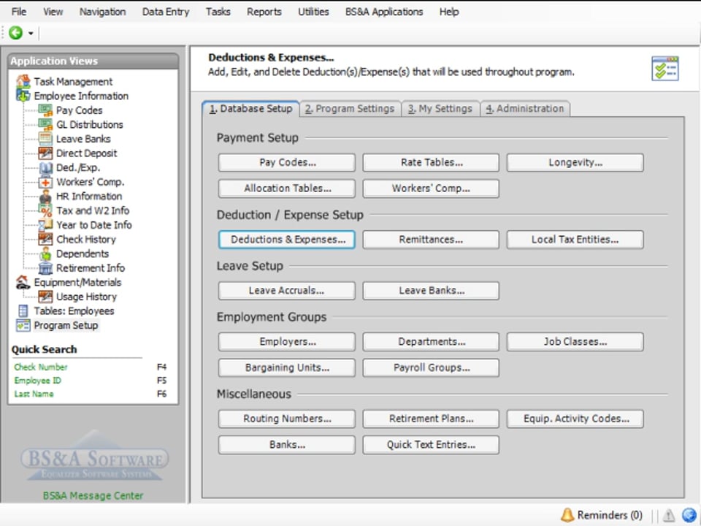Click the Workers' Comp. red cross icon

click(45, 182)
